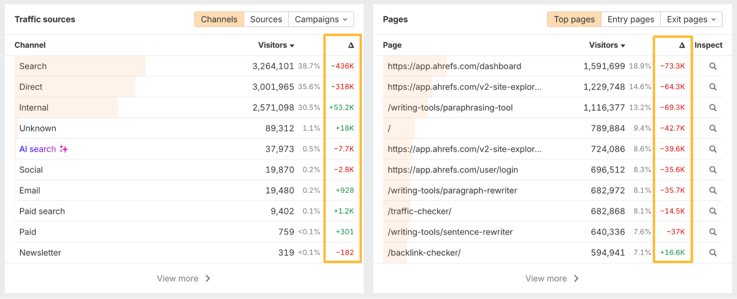Sort pages by Visitors column
This screenshot has width=737, height=299.
(607, 45)
